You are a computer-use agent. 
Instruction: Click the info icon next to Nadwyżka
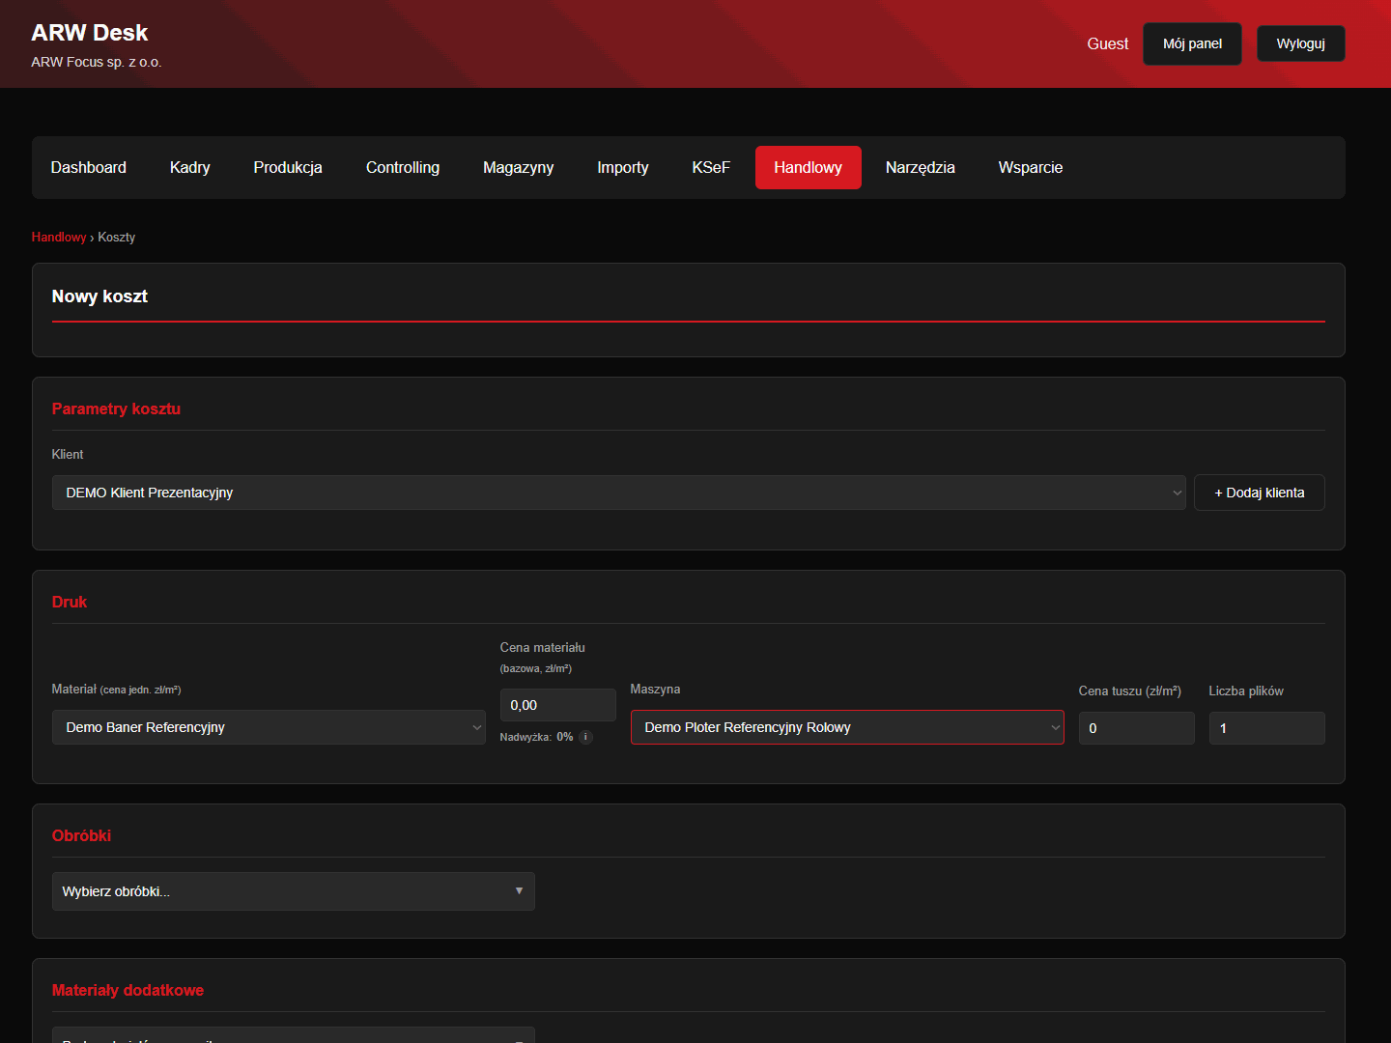coord(585,737)
